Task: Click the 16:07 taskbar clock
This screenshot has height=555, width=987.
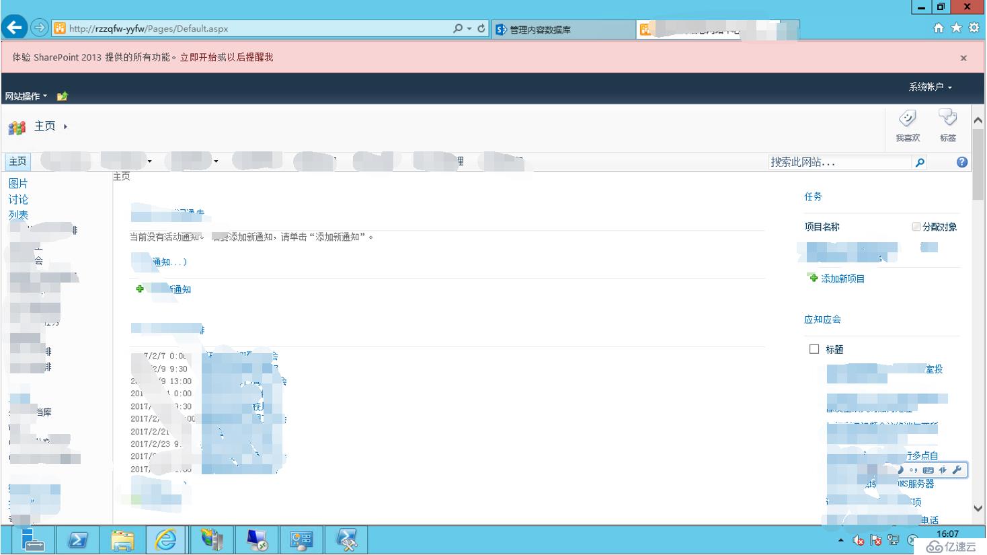Action: [947, 533]
